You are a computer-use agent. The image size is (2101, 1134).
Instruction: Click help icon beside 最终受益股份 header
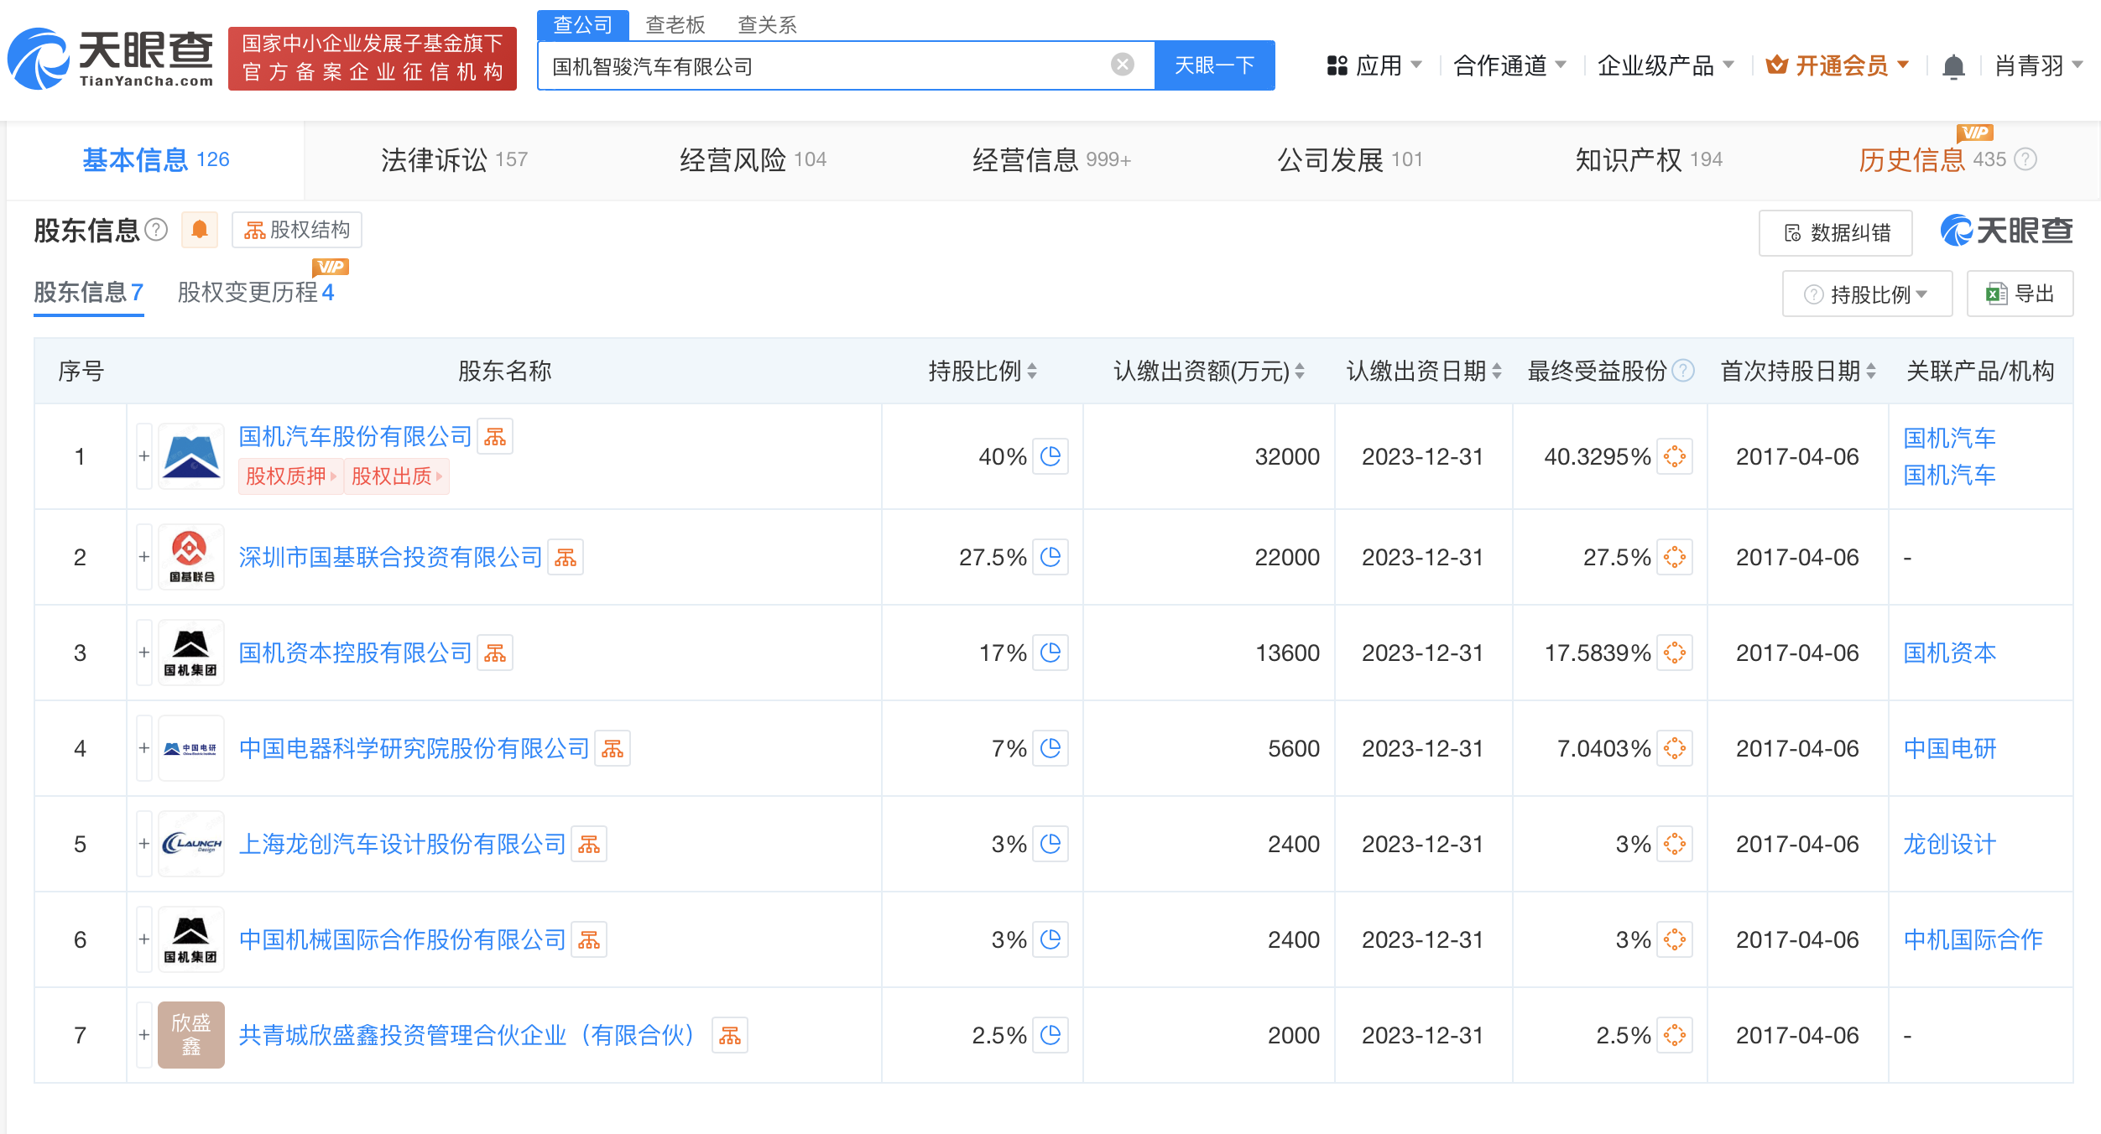[x=1683, y=371]
